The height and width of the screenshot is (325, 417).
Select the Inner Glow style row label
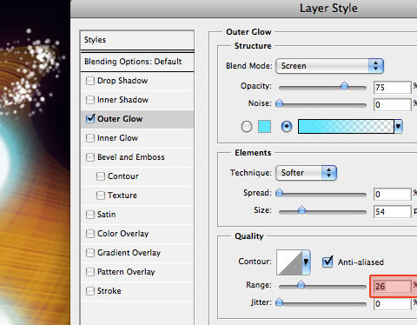click(x=117, y=138)
